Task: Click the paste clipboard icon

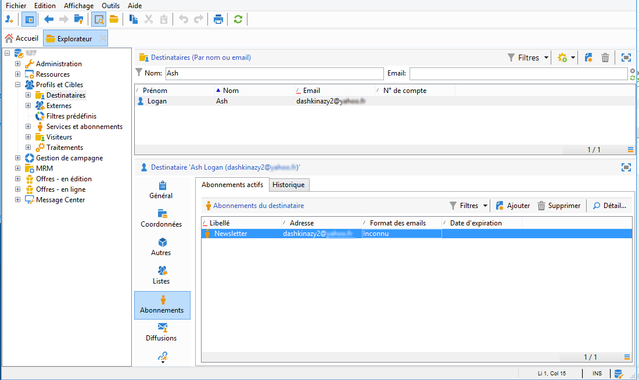Action: (x=164, y=19)
